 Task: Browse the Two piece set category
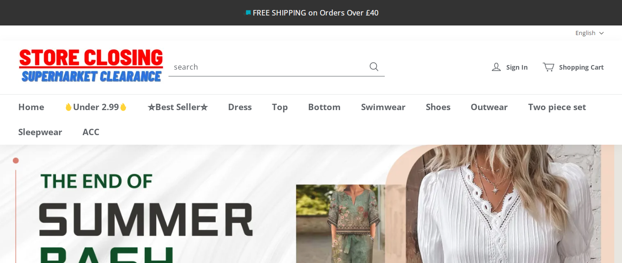557,107
